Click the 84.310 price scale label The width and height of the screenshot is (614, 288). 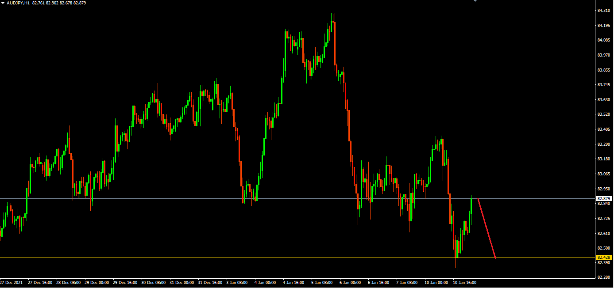click(604, 11)
